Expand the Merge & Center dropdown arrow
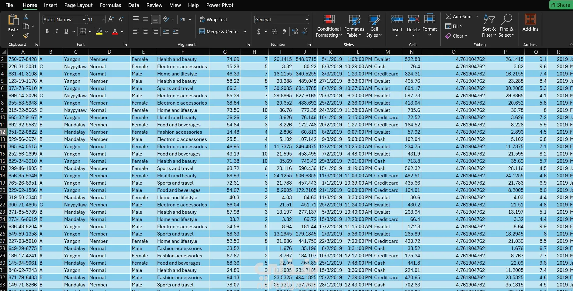Screen dimensions: 573x291 (x=245, y=32)
